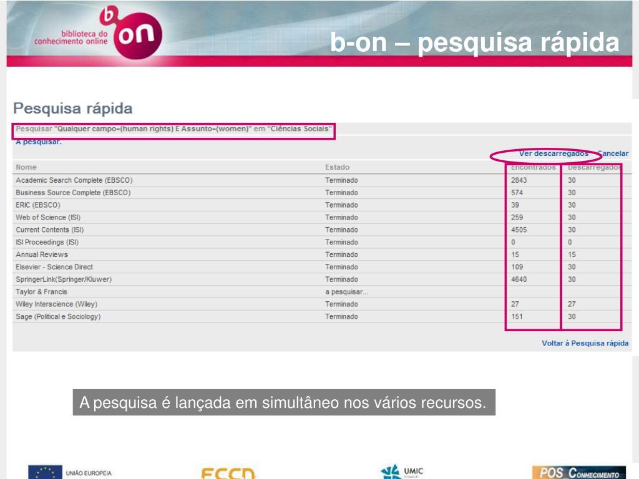Click Sage (Political e Sociology) name
The height and width of the screenshot is (479, 639).
[x=58, y=316]
